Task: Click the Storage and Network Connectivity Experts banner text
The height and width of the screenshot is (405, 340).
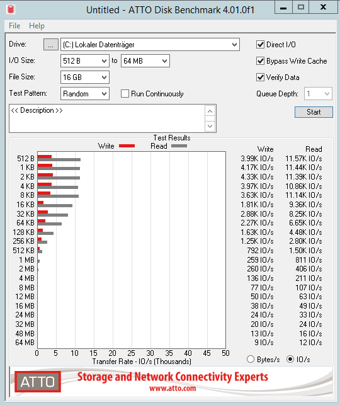Action: click(173, 377)
